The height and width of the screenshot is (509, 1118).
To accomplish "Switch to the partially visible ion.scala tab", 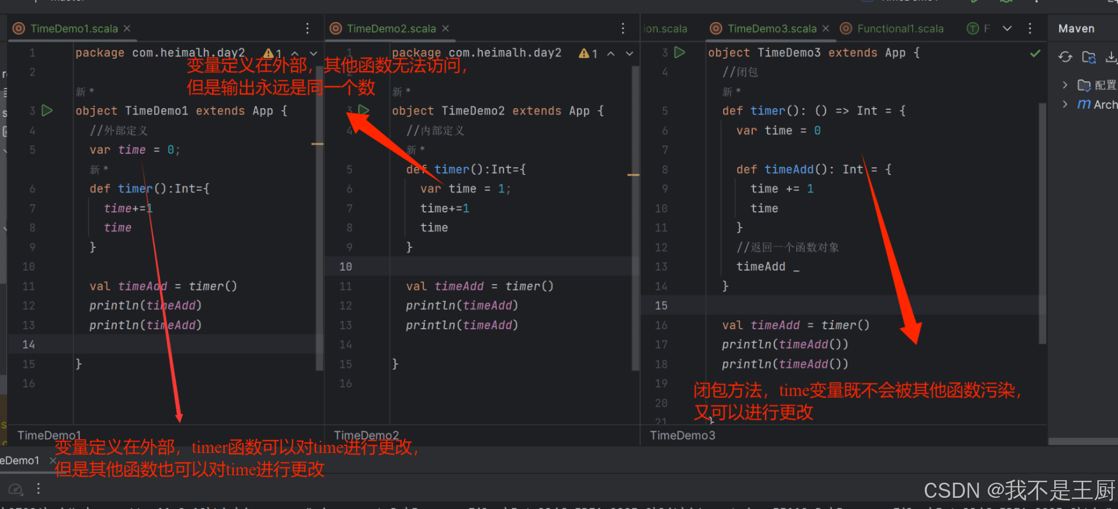I will pos(665,29).
